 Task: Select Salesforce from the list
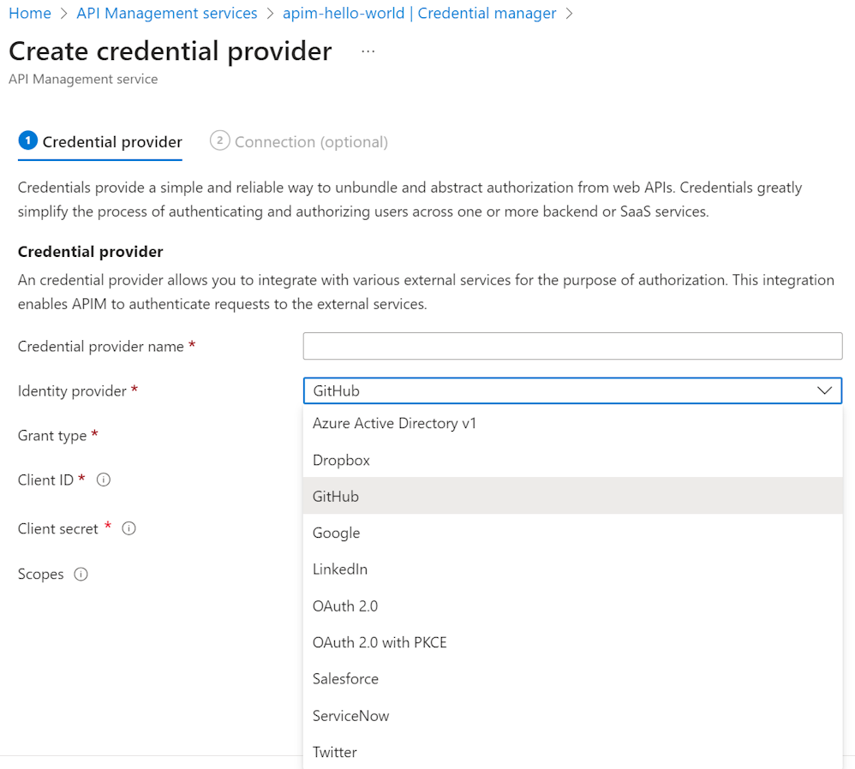[x=572, y=678]
